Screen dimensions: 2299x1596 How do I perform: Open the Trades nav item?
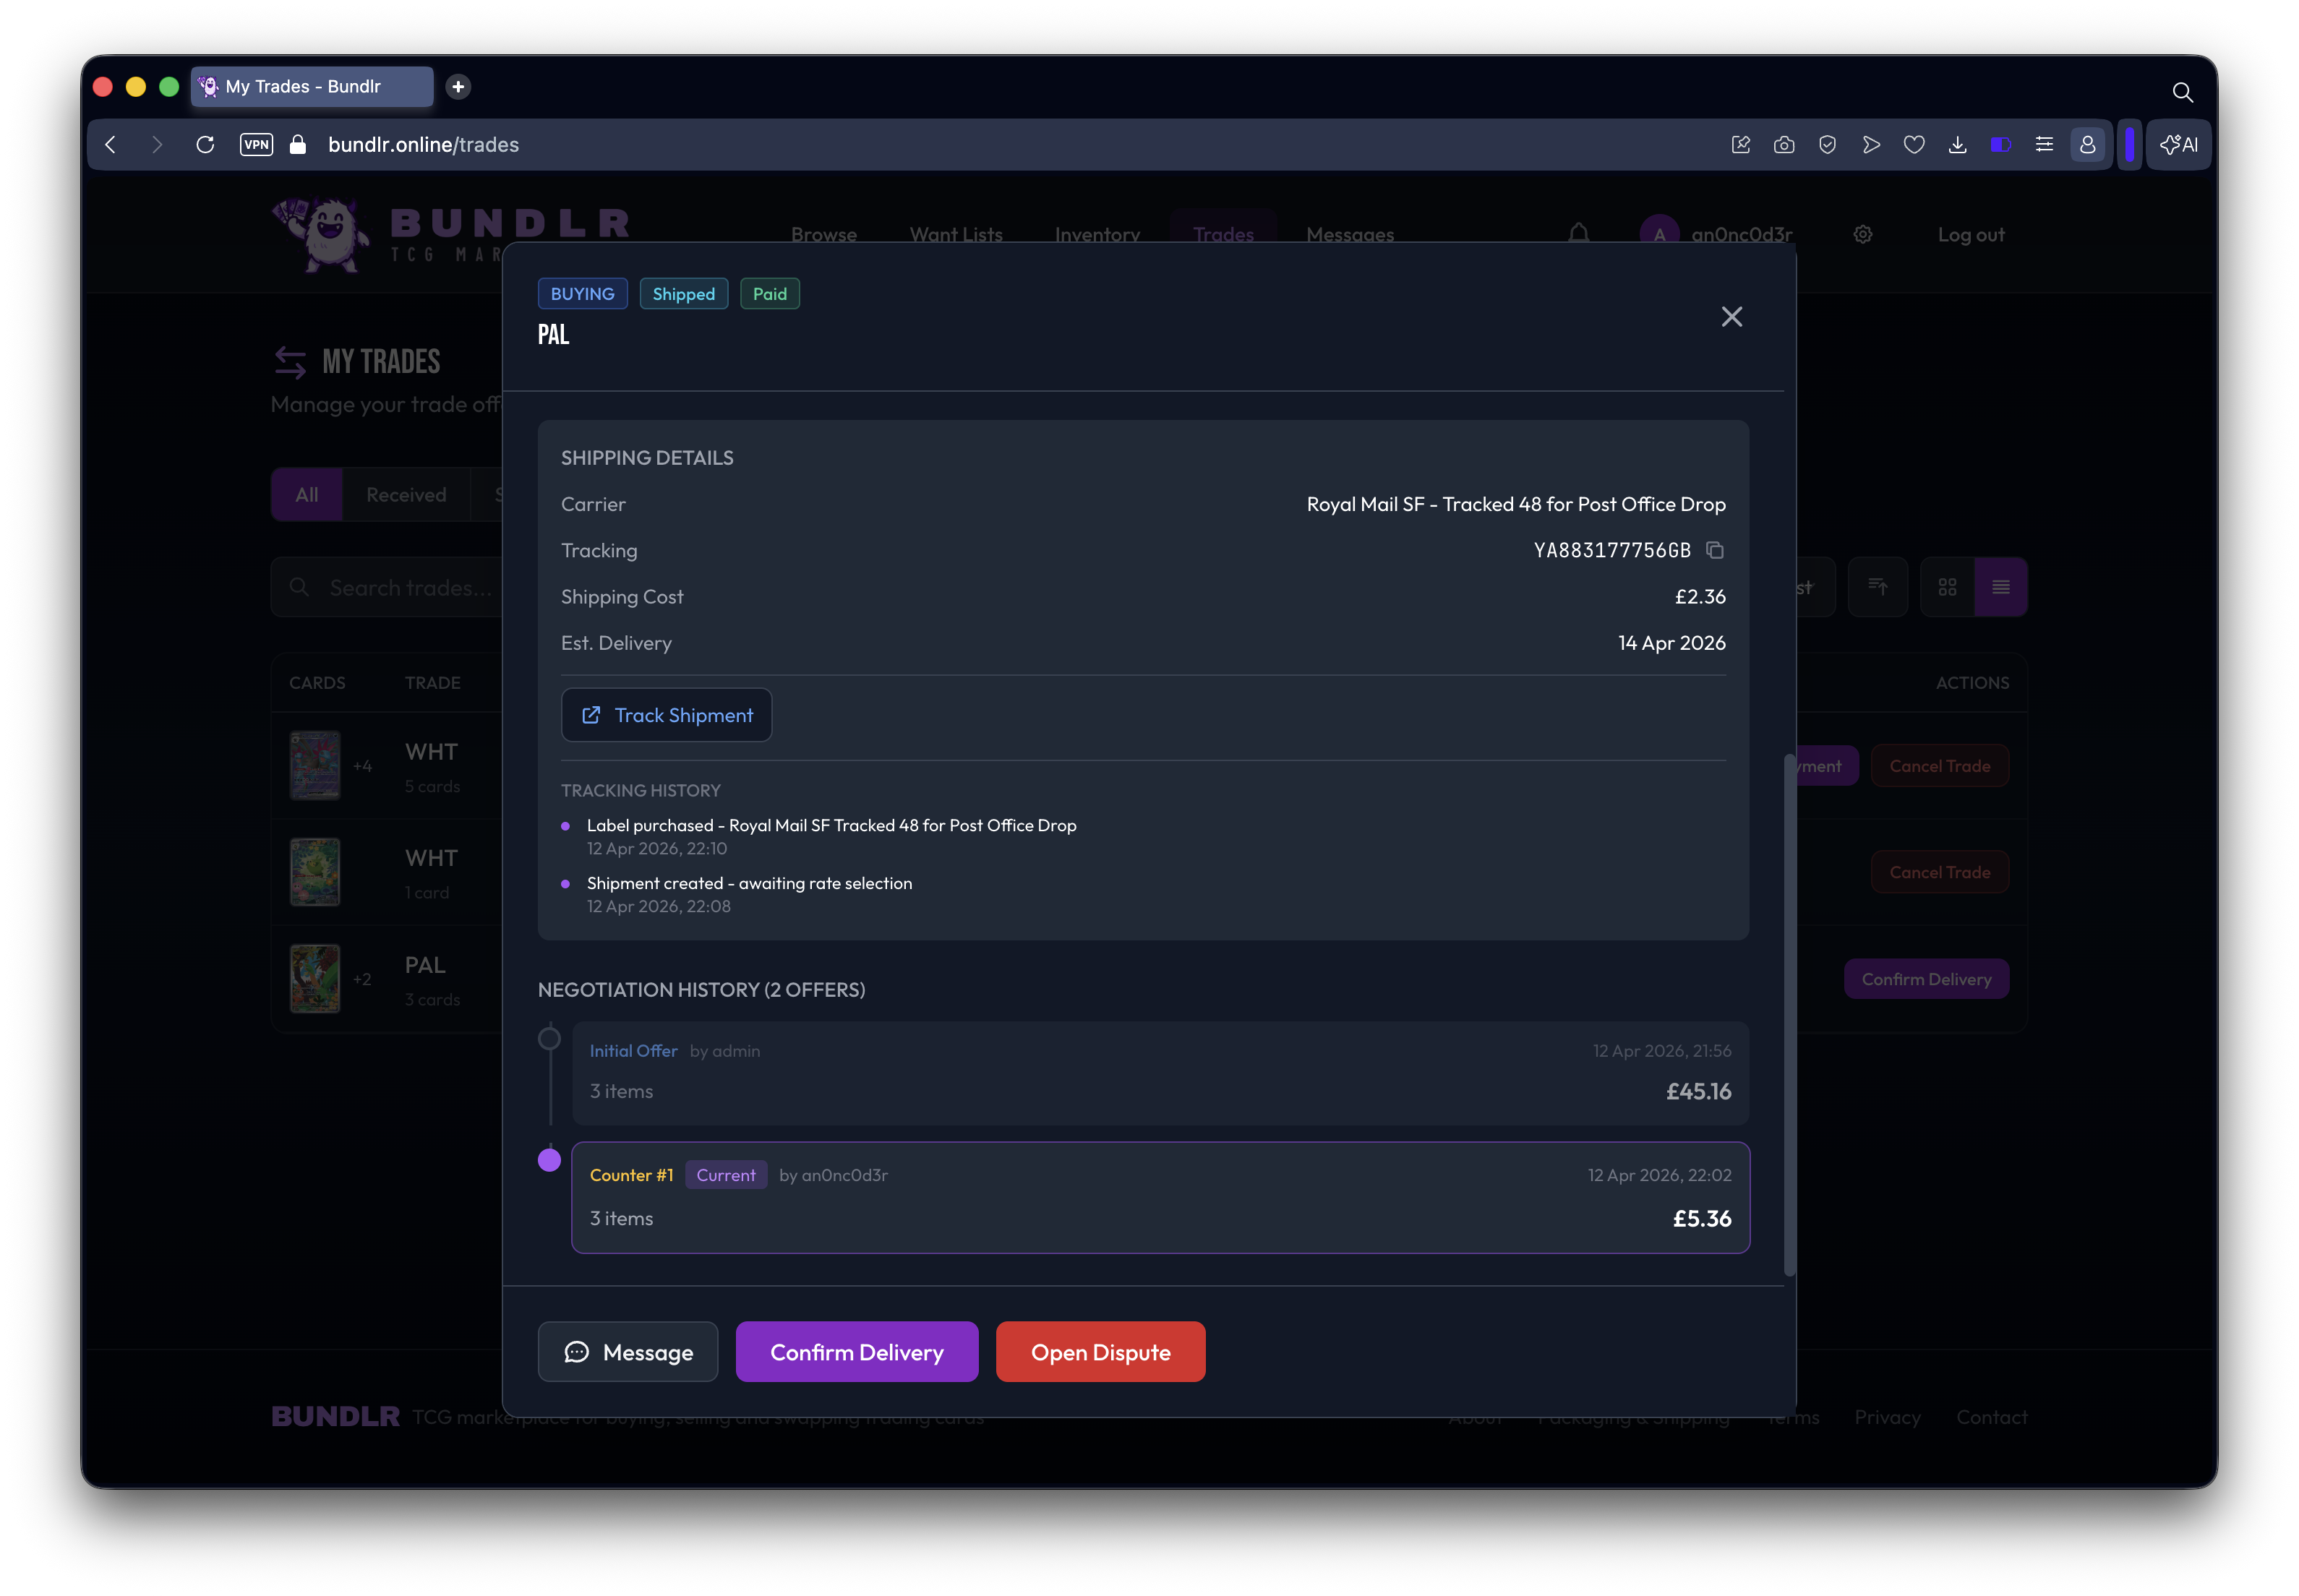[x=1223, y=234]
